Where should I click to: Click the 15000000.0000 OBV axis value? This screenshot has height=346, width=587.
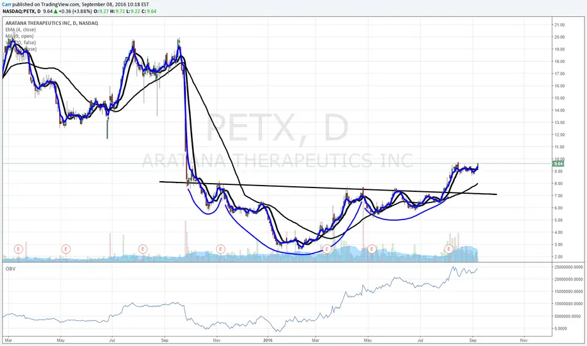click(568, 292)
